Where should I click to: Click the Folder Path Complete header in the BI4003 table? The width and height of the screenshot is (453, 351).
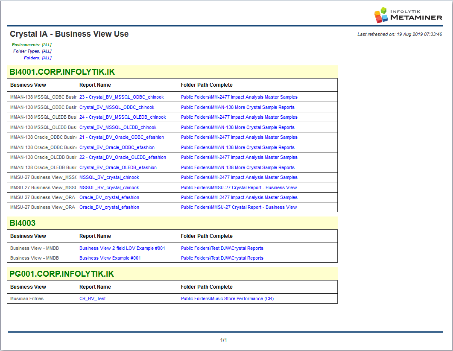click(x=207, y=236)
